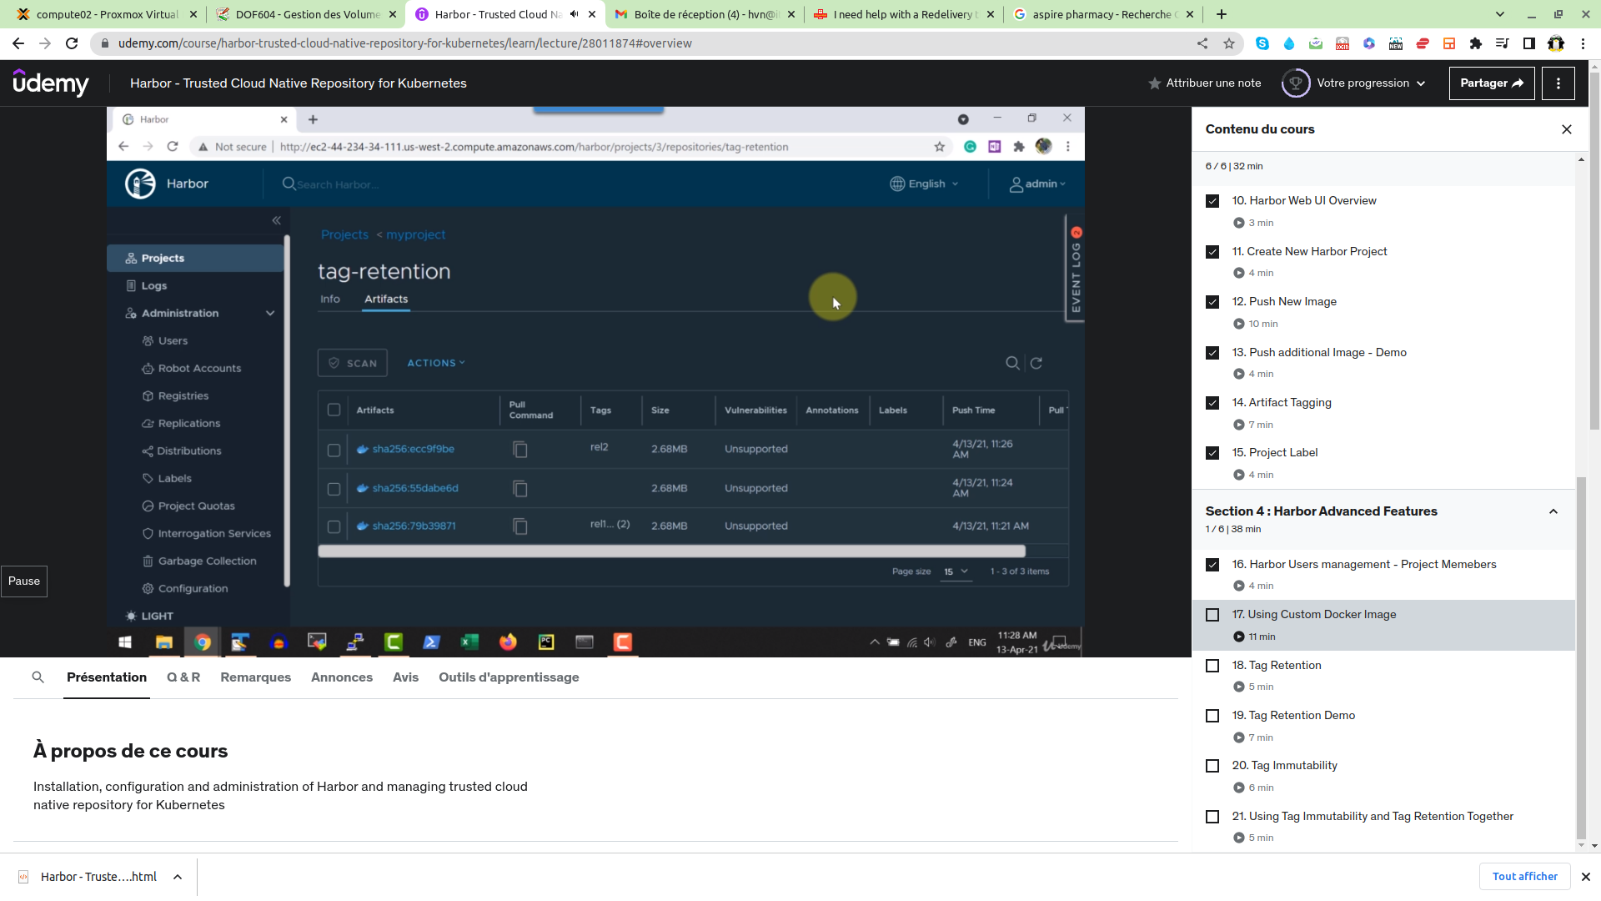Mute the Harbor tab via its audio icon

(574, 14)
